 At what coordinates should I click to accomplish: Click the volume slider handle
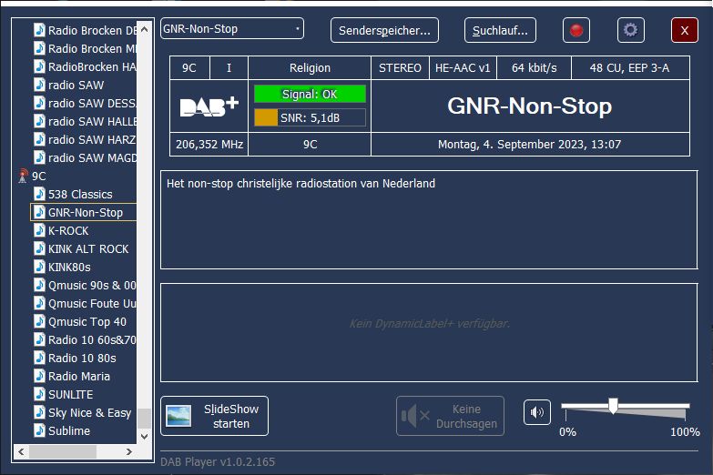tap(613, 406)
